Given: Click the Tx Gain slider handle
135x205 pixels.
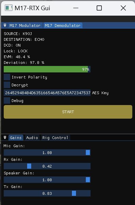Looking at the screenshot, I should 74,193.
